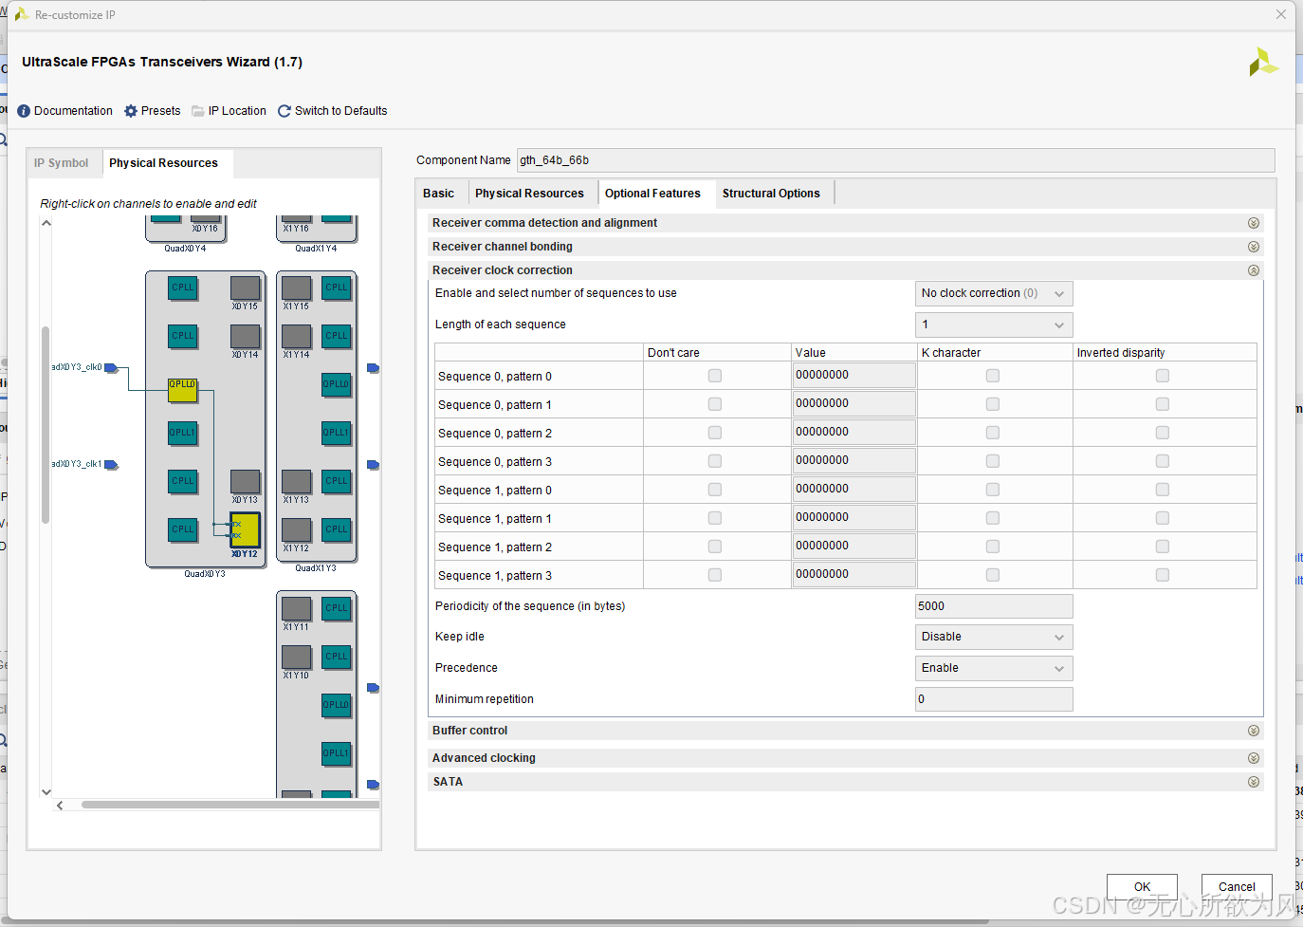Toggle Don't care for Sequence 1, pattern 1
Screen dimensions: 1303x927
click(x=715, y=518)
